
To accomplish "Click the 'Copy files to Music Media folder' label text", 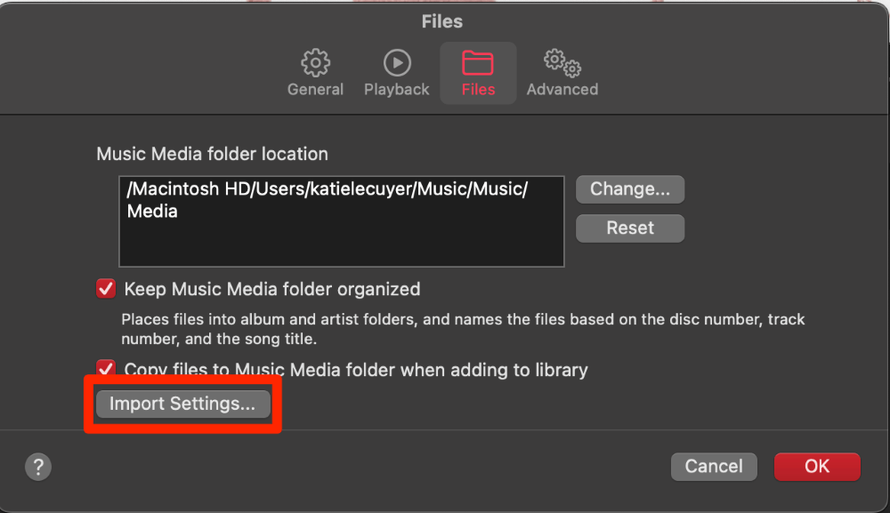I will (x=356, y=370).
